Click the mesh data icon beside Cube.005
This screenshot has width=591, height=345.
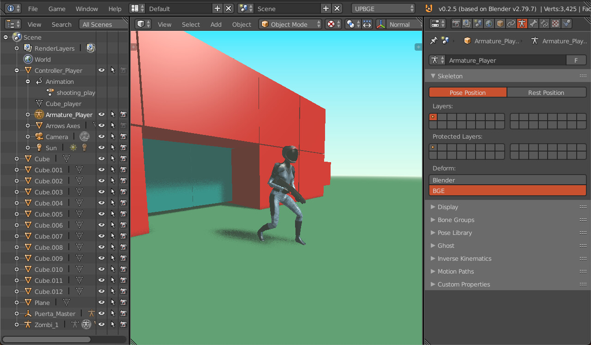pyautogui.click(x=79, y=214)
